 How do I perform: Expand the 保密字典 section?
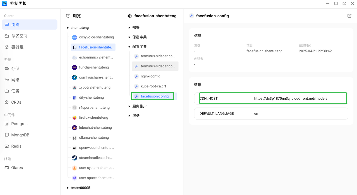[129, 37]
